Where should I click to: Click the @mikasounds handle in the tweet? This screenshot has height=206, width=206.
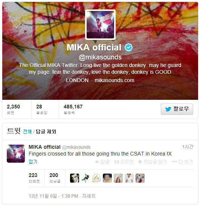coord(76,147)
